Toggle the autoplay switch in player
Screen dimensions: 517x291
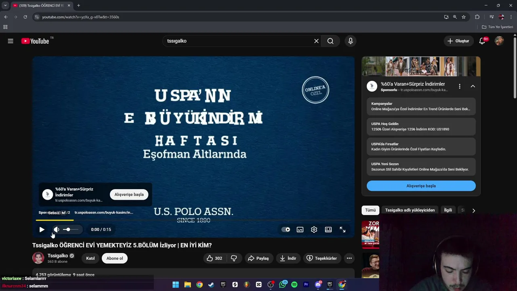tap(286, 230)
